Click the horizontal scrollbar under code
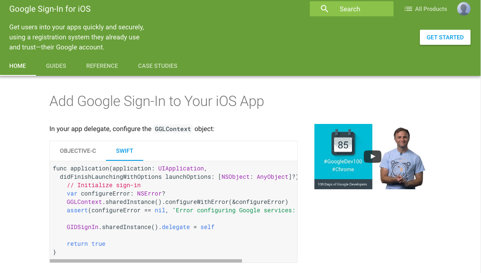Screen dimensions: 481x273 coord(146,261)
